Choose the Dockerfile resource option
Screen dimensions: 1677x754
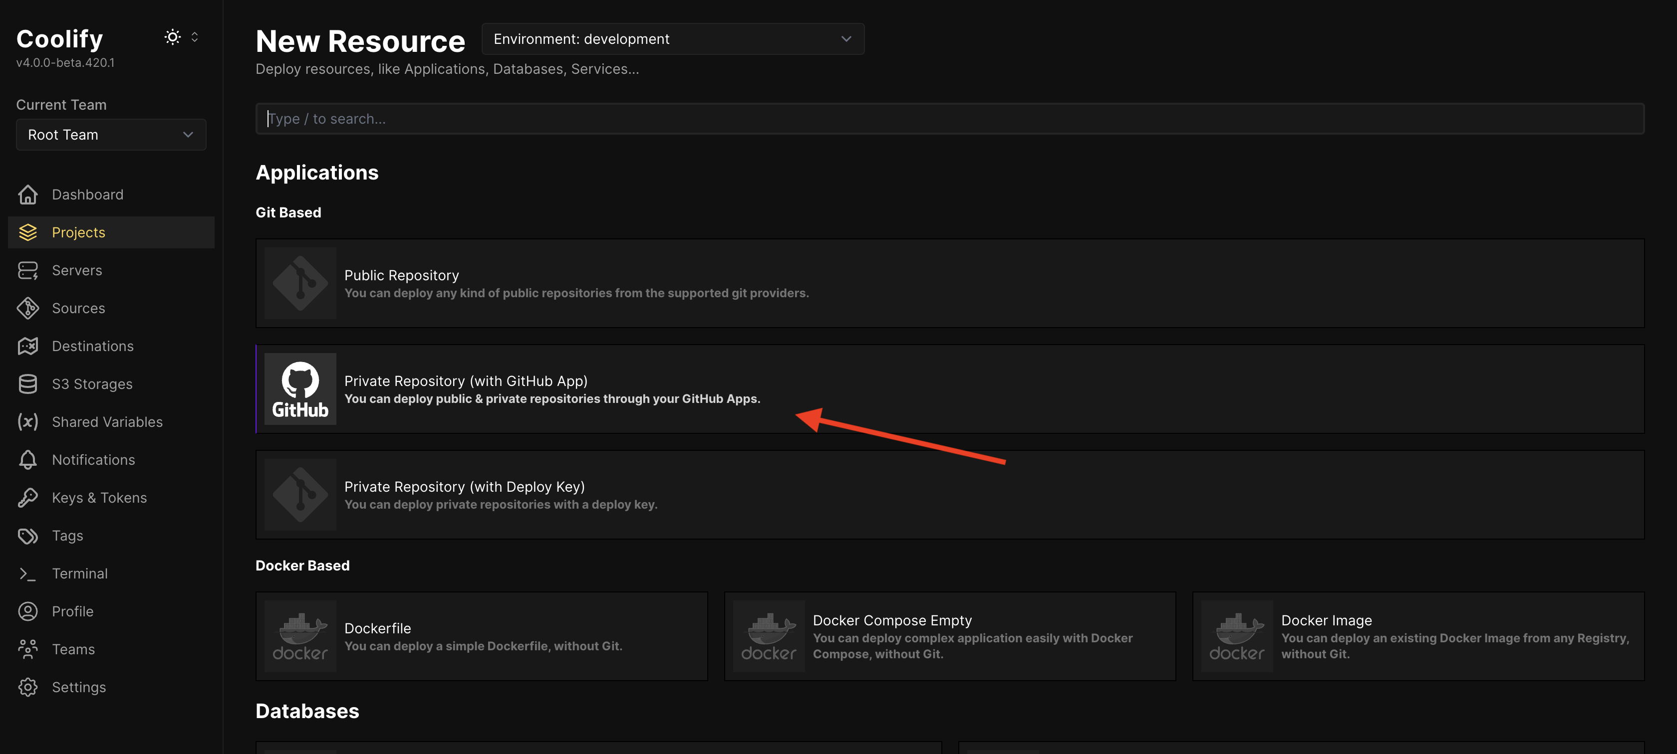pyautogui.click(x=482, y=636)
